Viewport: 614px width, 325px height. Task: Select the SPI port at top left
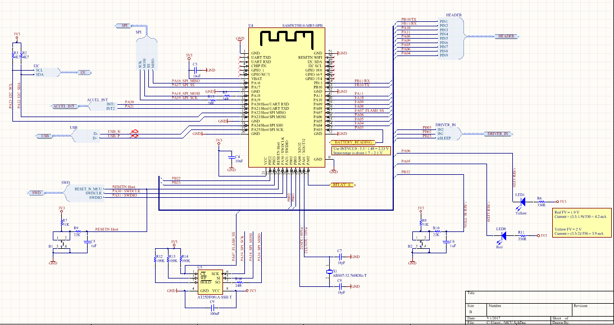tap(123, 25)
